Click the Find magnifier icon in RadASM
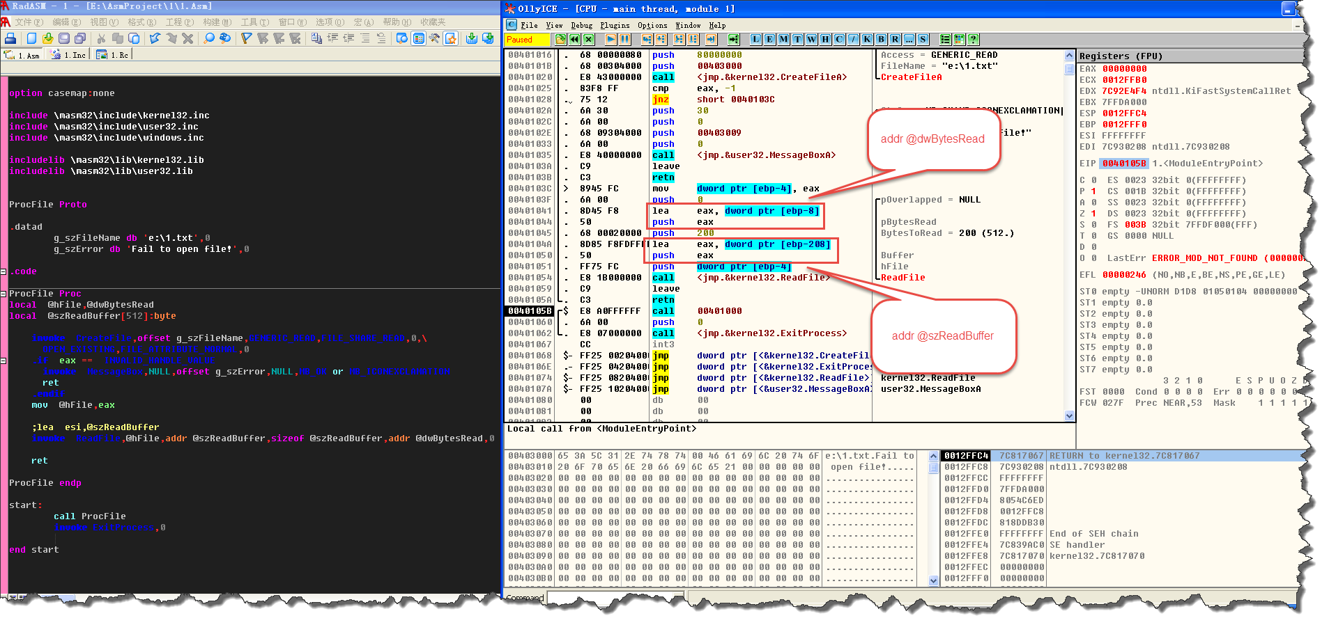Image resolution: width=1329 pixels, height=625 pixels. (208, 38)
